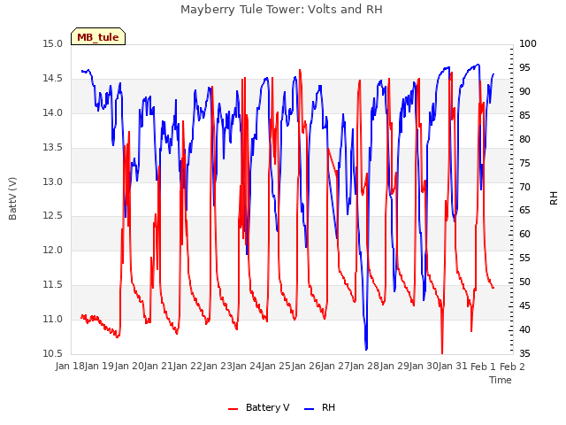
Task: Click the MB_tule label box
Action: point(98,36)
